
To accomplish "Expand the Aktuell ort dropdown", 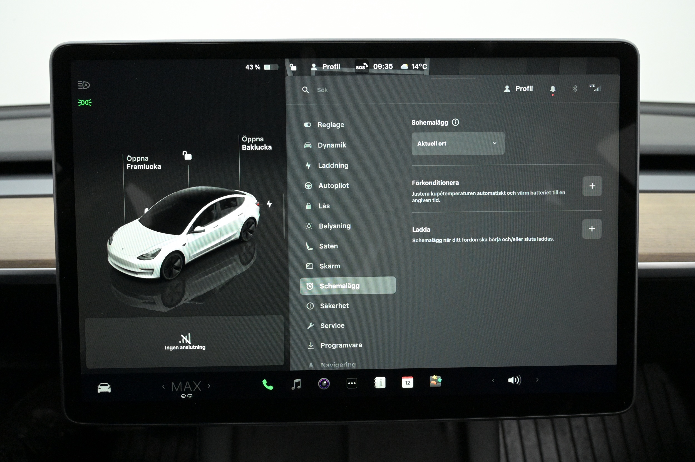I will pyautogui.click(x=458, y=144).
